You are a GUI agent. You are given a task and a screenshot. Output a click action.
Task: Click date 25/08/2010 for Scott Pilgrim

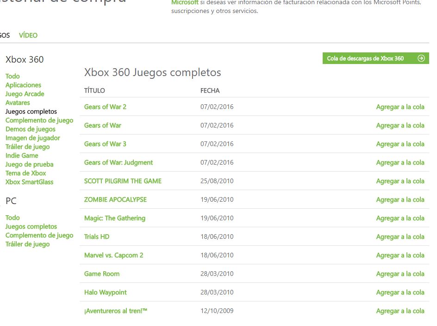217,181
